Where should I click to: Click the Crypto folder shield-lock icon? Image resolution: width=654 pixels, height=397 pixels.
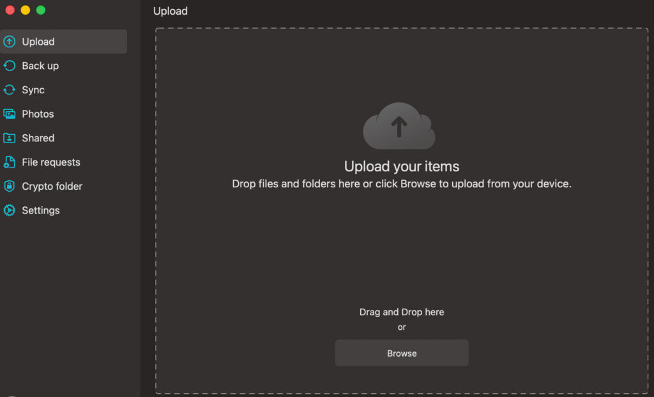[11, 186]
